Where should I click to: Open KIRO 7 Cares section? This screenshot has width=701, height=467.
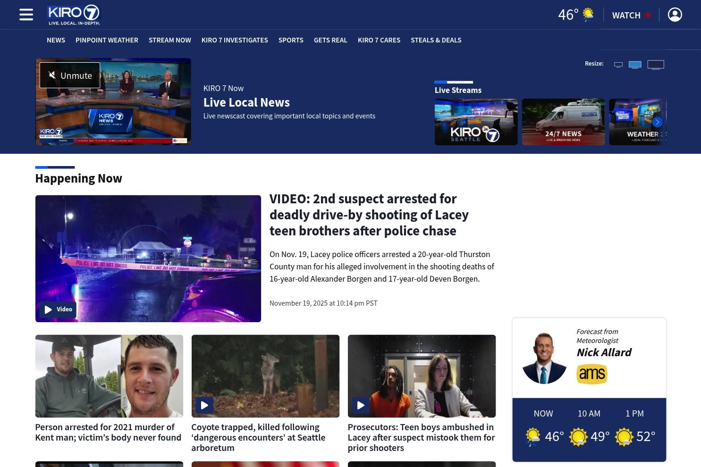pyautogui.click(x=379, y=40)
